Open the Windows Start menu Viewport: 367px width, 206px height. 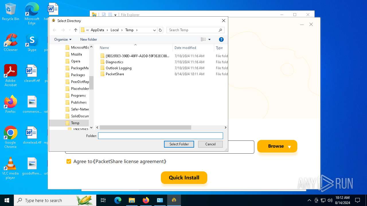point(7,200)
